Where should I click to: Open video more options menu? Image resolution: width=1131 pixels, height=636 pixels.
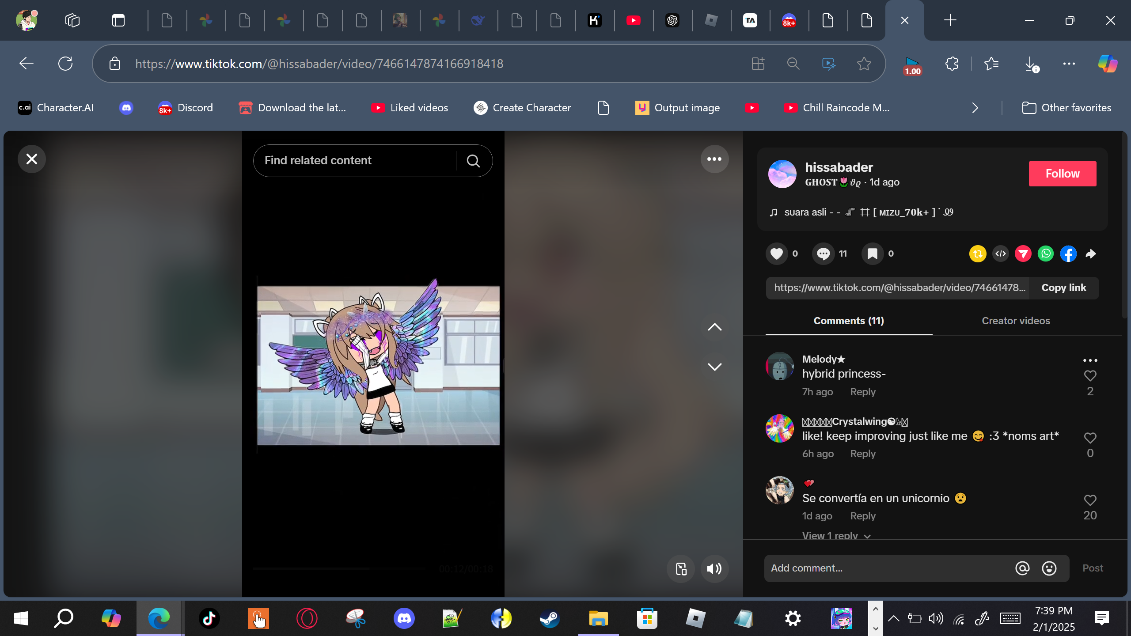714,159
